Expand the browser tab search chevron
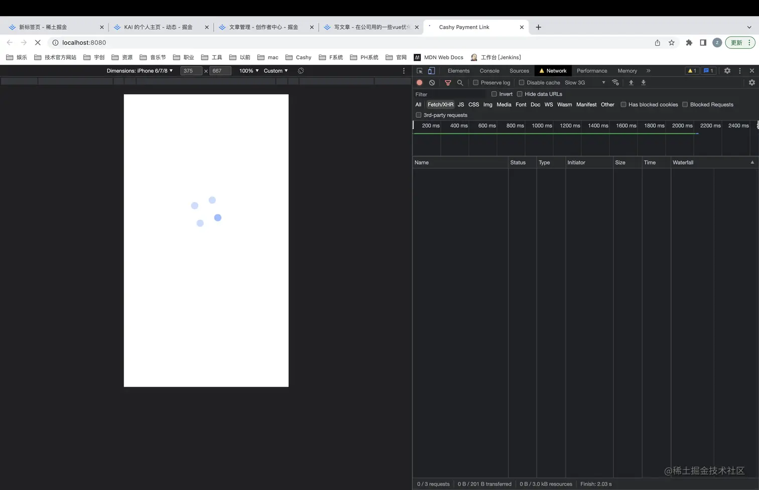The image size is (759, 490). pyautogui.click(x=749, y=27)
